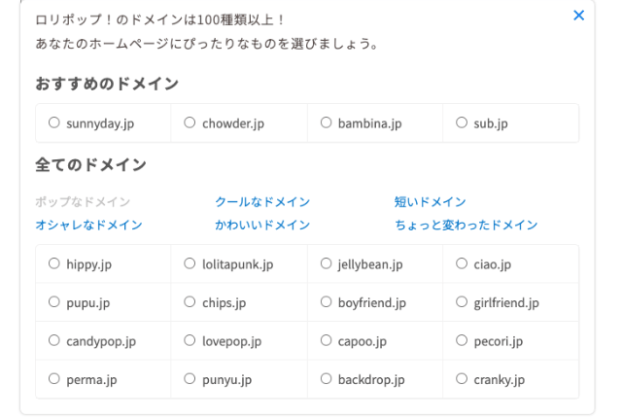Select the jellybean.jp option

[326, 263]
